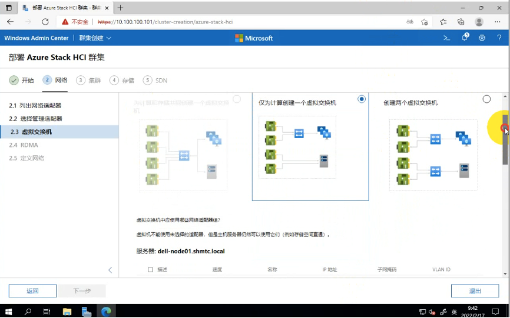Sort by 子网掩码 column header
This screenshot has height=318, width=510.
tap(387, 270)
